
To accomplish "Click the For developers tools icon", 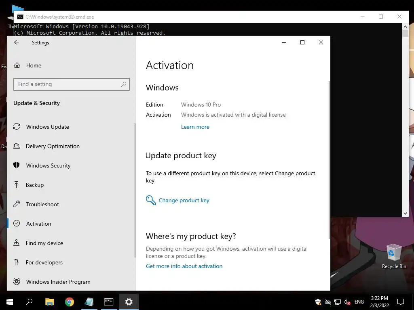I will point(17,262).
